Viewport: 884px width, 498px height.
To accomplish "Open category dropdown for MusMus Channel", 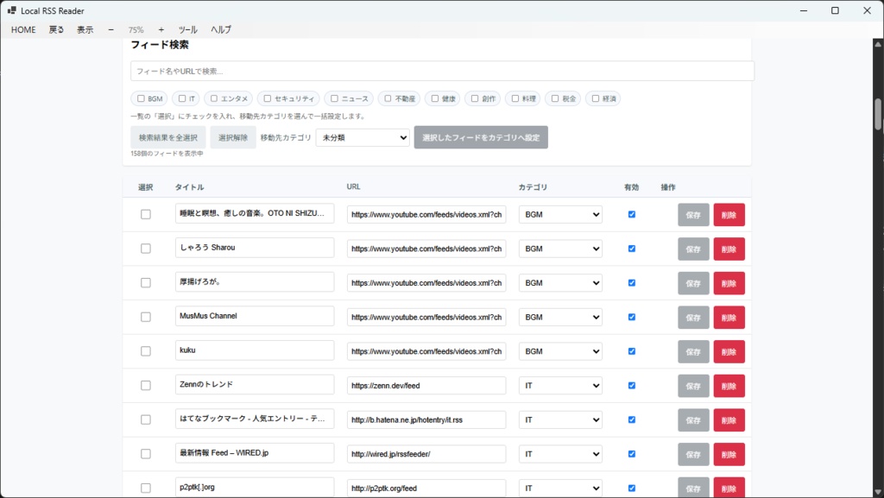I will point(560,317).
